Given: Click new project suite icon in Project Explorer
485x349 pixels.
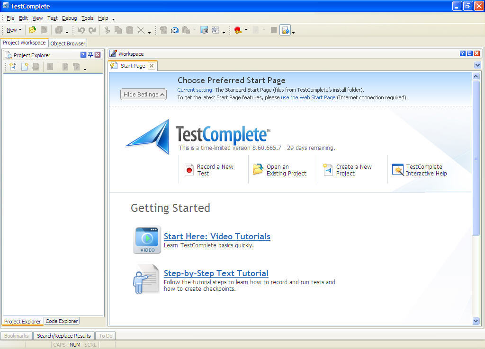Looking at the screenshot, I should click(13, 66).
